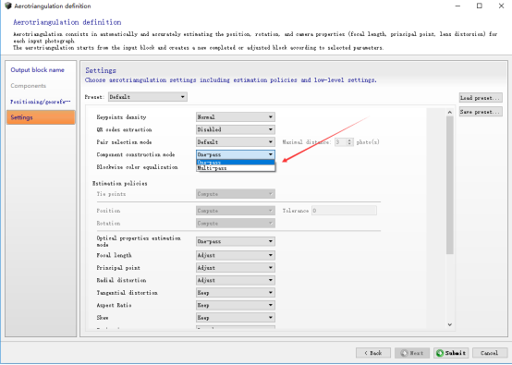
Task: Choose Multi-pass in the open list
Action: (236, 168)
